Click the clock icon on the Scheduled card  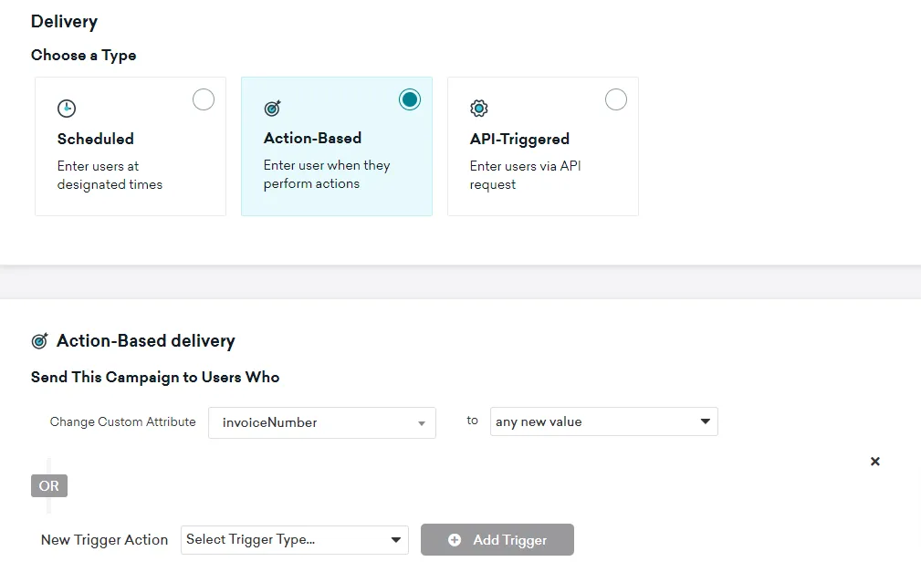66,108
